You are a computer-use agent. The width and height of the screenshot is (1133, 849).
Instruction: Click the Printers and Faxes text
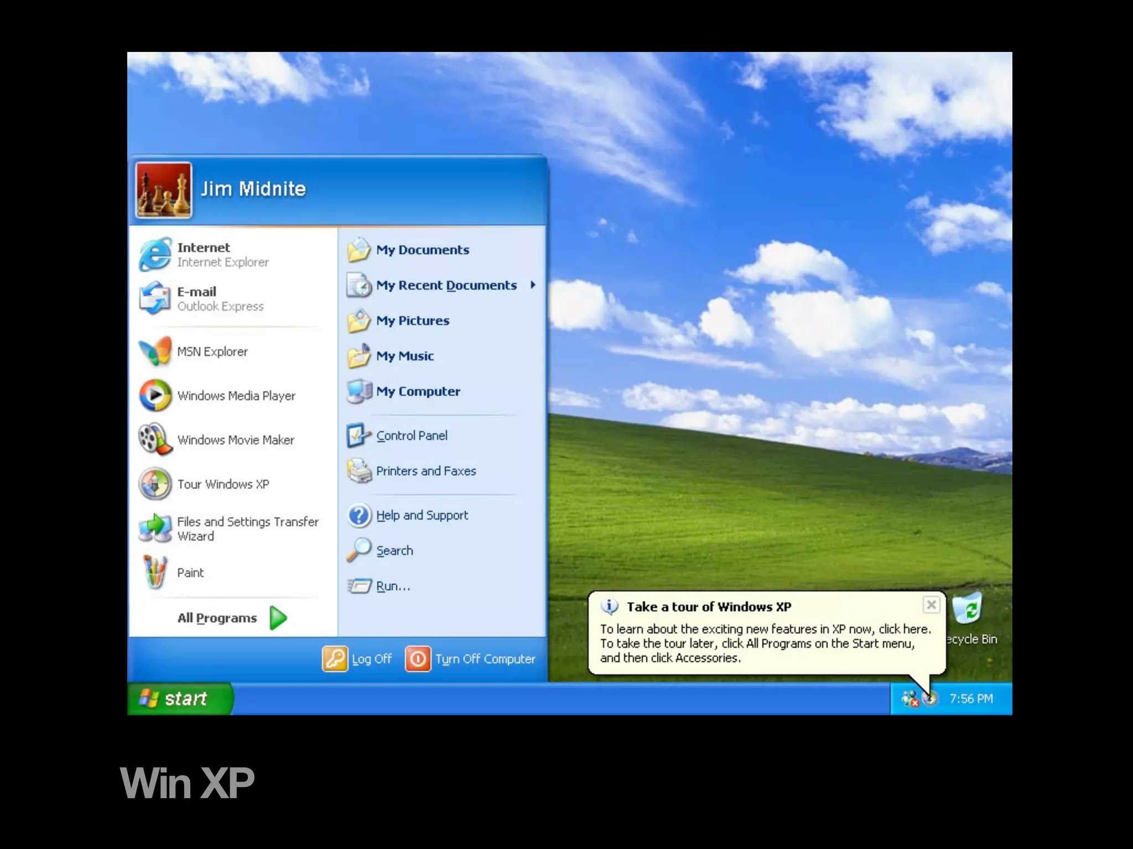click(426, 471)
